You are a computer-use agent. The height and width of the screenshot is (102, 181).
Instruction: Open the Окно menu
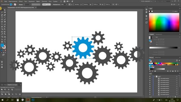click(x=50, y=1)
